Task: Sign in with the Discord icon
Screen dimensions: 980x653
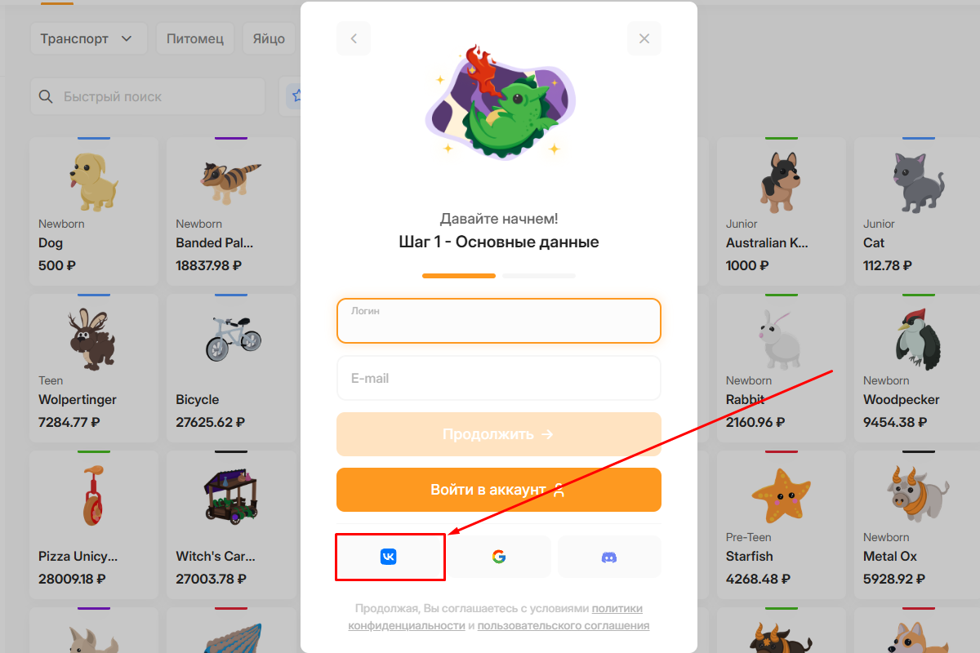Action: click(x=609, y=557)
